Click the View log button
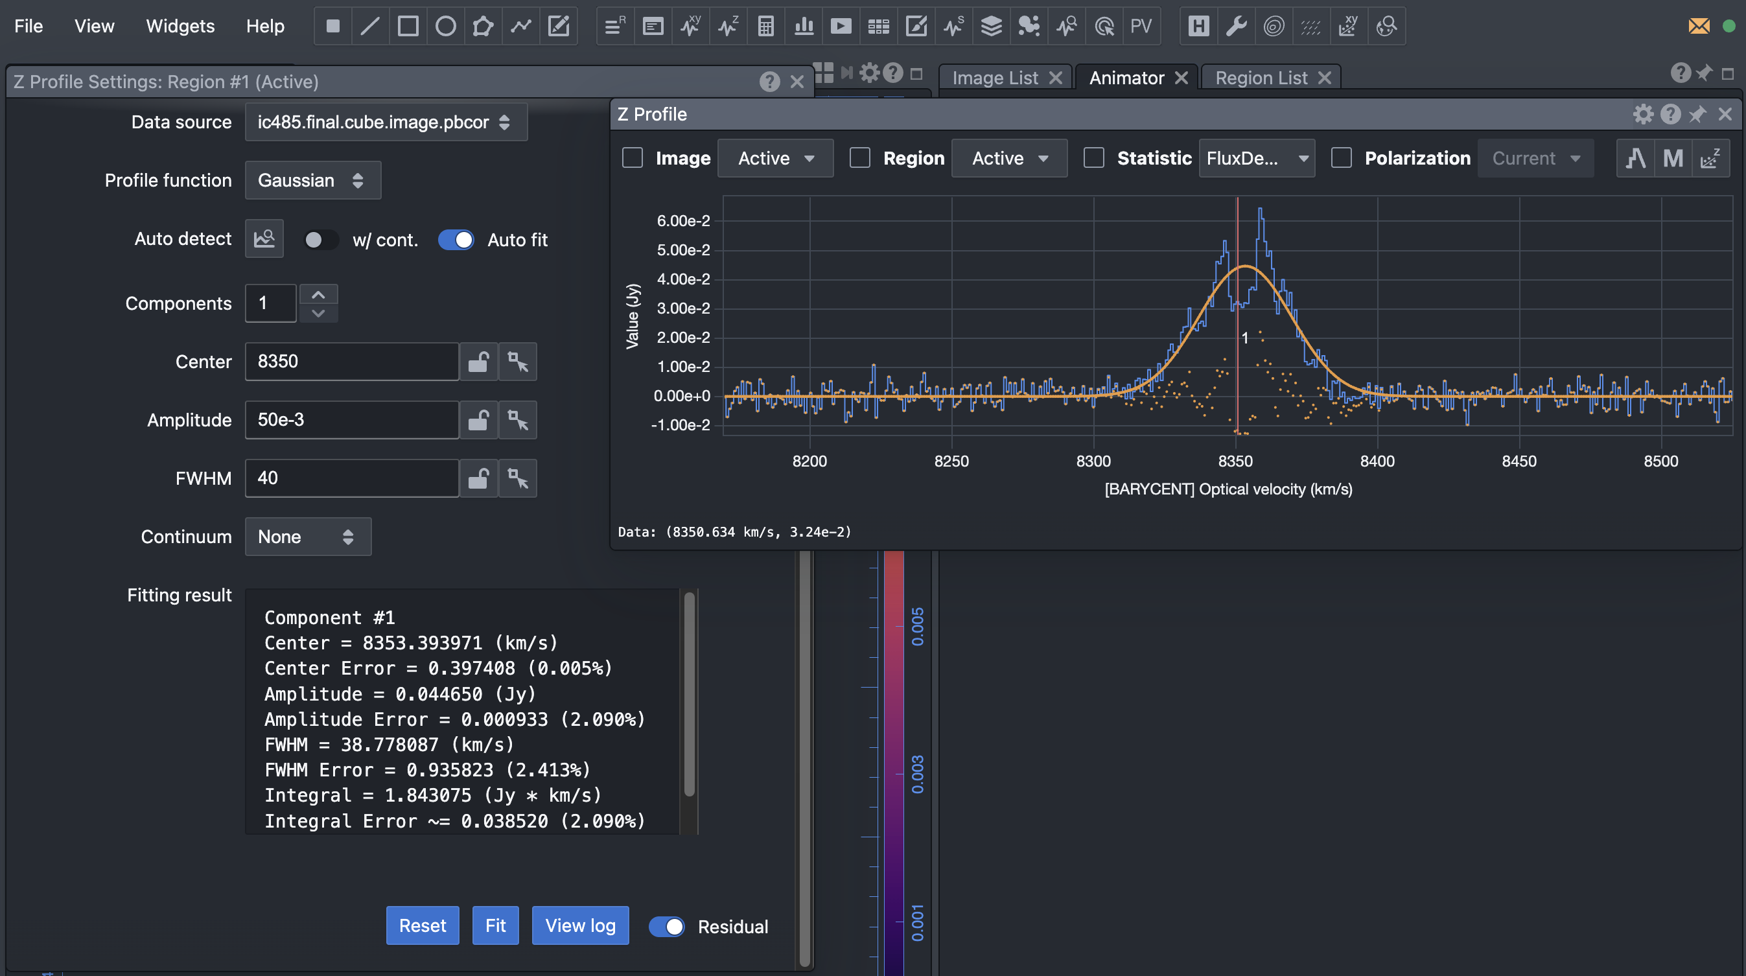The width and height of the screenshot is (1746, 976). pos(580,925)
